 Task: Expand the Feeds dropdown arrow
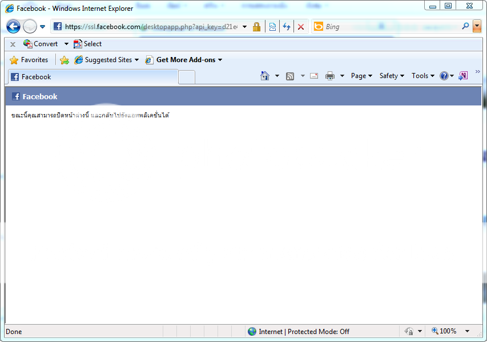303,76
